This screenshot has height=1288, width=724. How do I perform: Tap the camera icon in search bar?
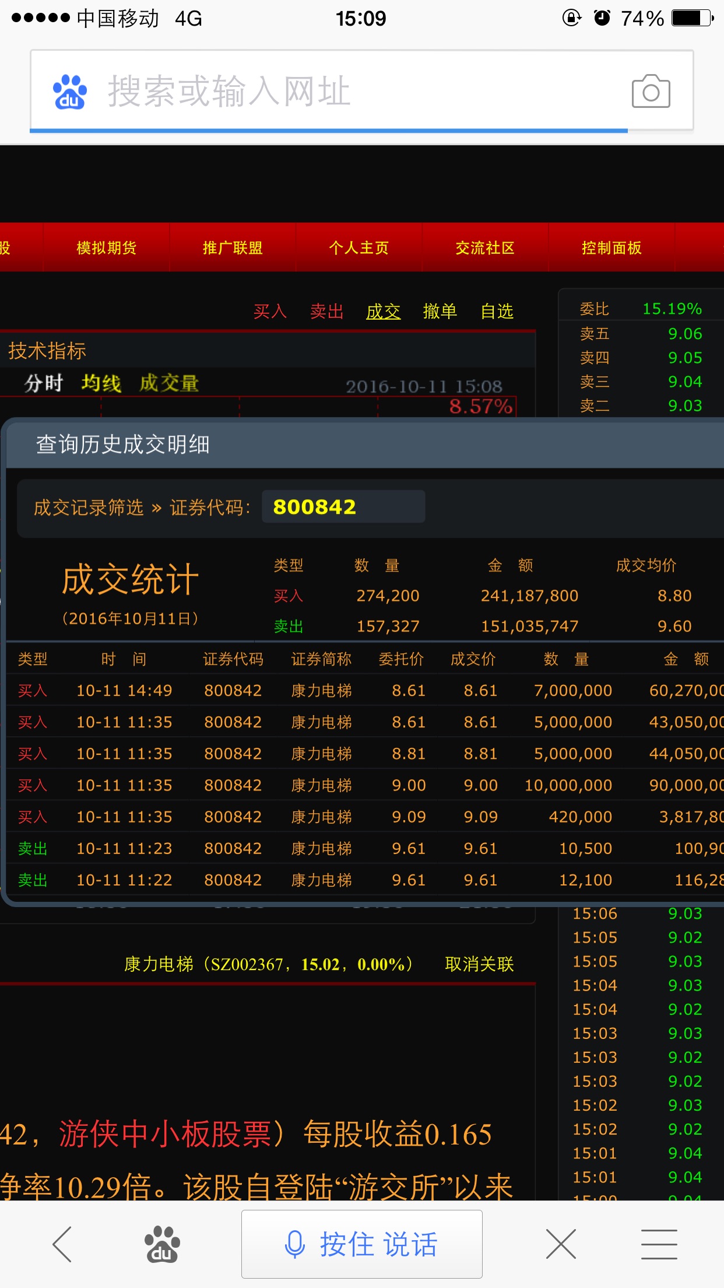(651, 92)
